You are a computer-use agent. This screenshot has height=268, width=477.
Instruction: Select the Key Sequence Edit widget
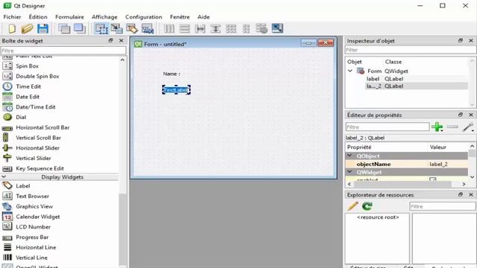click(x=40, y=168)
